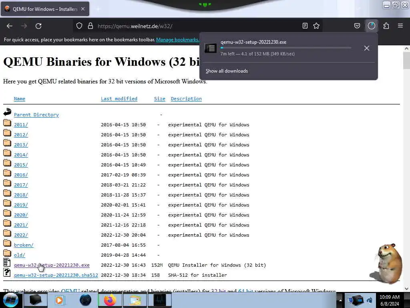Open the 2020/ folder link

pos(21,215)
